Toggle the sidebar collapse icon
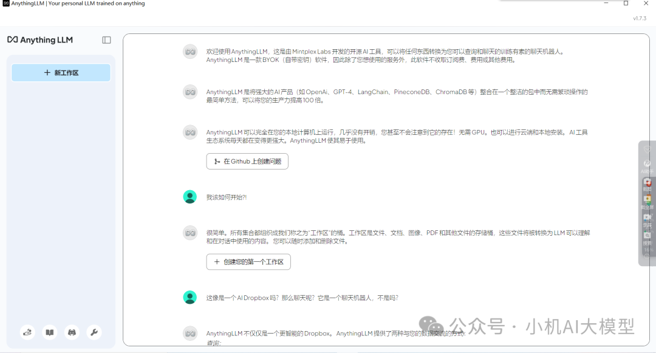 pos(107,40)
